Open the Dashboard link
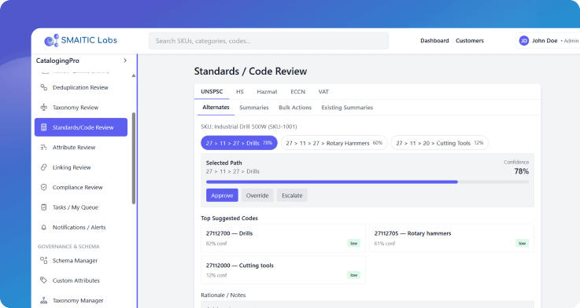 tap(434, 41)
